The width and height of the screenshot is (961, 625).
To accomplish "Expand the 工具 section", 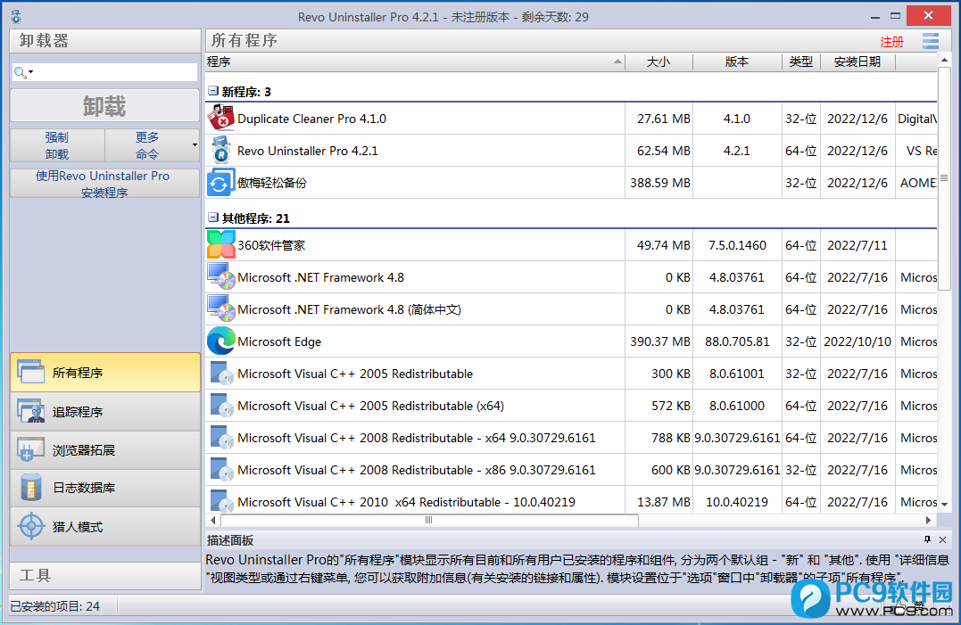I will (x=104, y=575).
